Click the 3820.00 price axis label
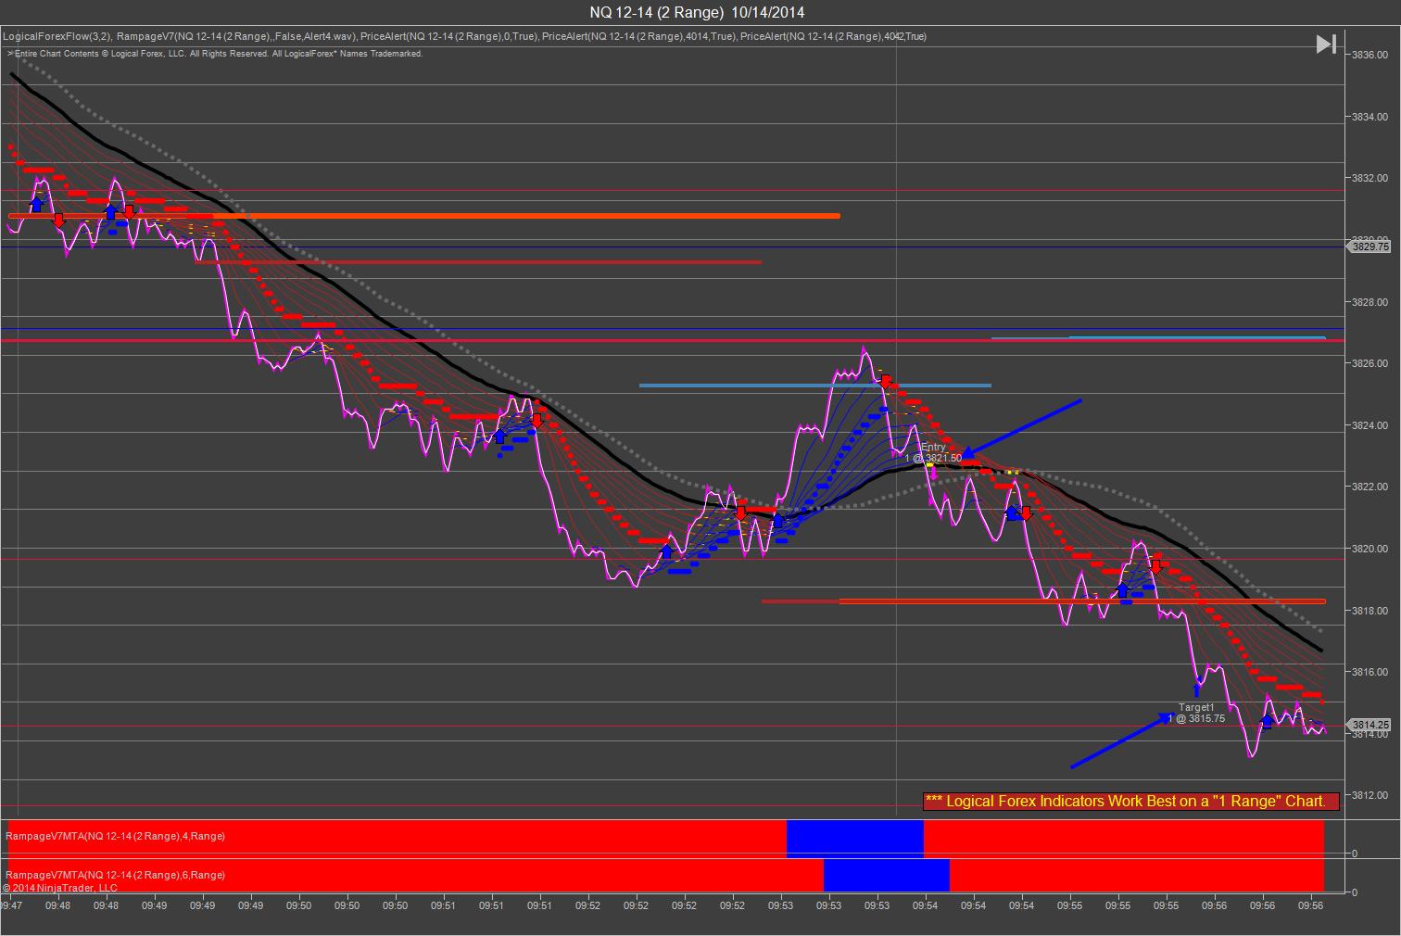The width and height of the screenshot is (1401, 936). 1369,549
